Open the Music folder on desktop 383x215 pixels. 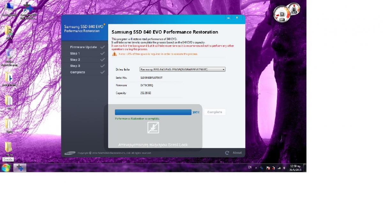tap(9, 149)
